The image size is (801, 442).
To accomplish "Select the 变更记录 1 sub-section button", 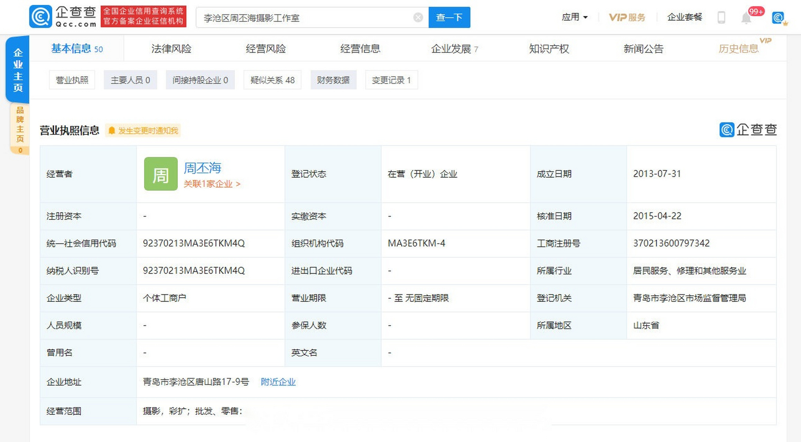I will tap(391, 80).
